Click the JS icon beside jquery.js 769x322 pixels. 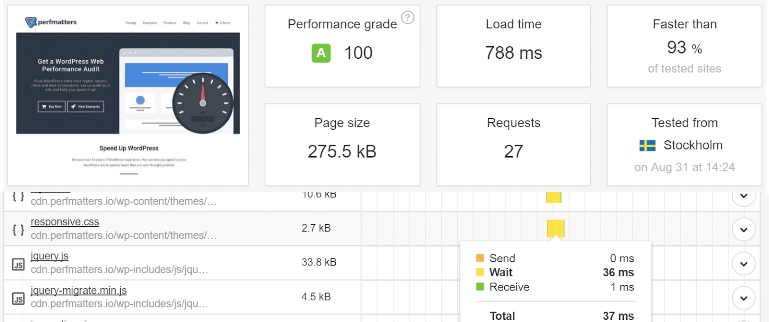[18, 263]
